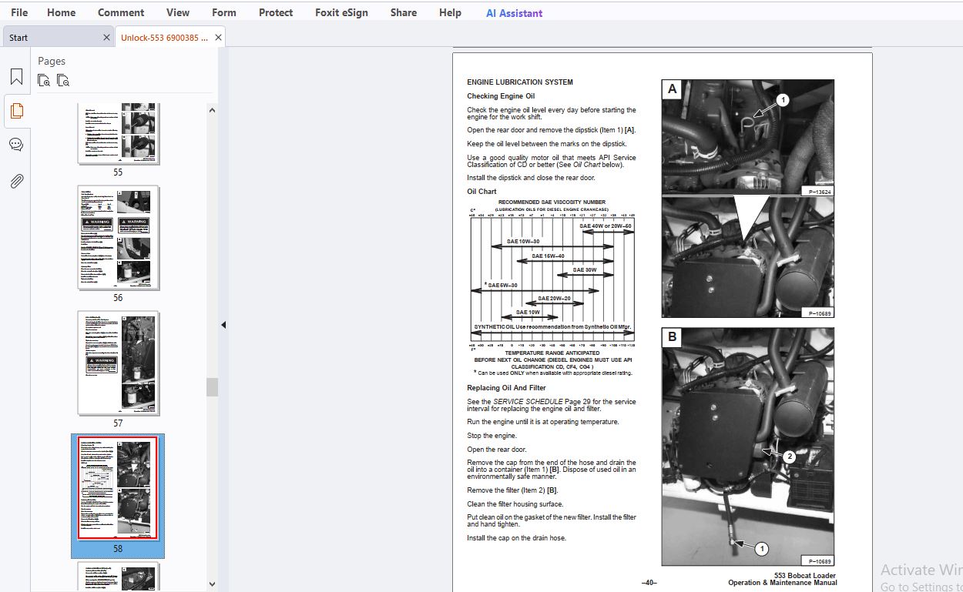Open the View ribbon tab

point(178,12)
